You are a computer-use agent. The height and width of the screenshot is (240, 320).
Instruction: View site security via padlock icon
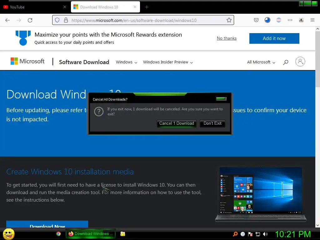(66, 20)
